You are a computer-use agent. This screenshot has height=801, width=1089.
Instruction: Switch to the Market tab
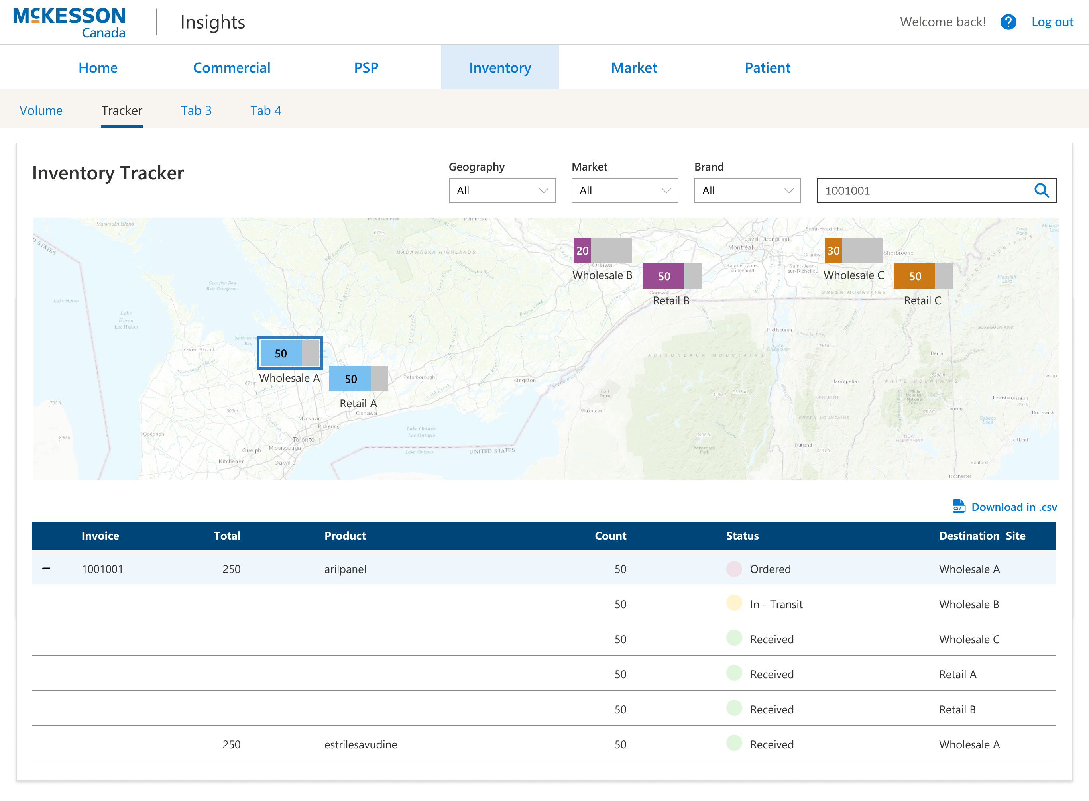(x=634, y=67)
